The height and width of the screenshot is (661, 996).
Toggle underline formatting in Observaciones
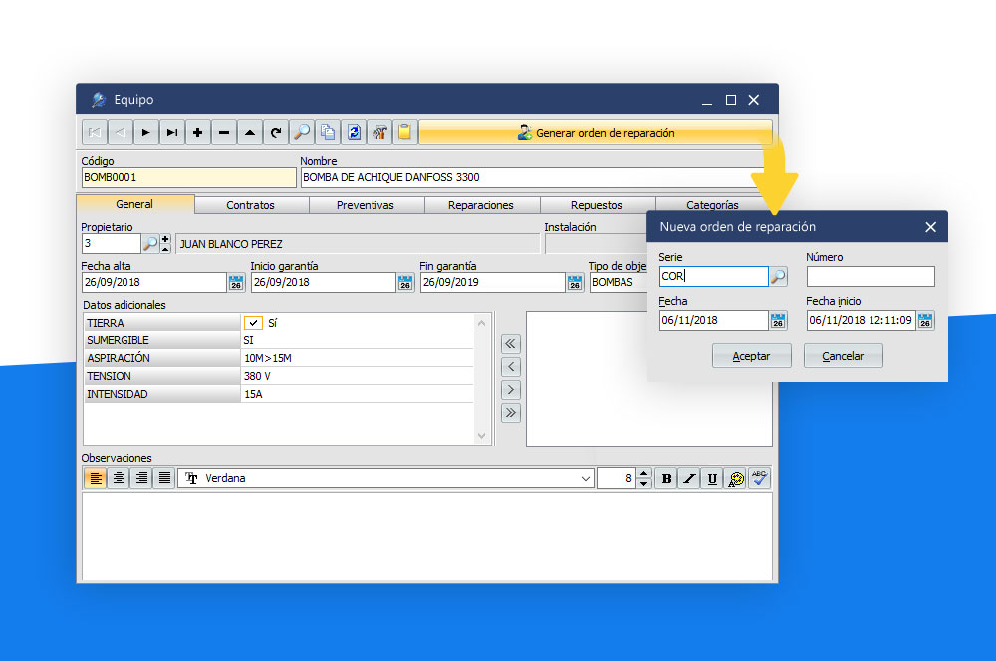pyautogui.click(x=712, y=479)
